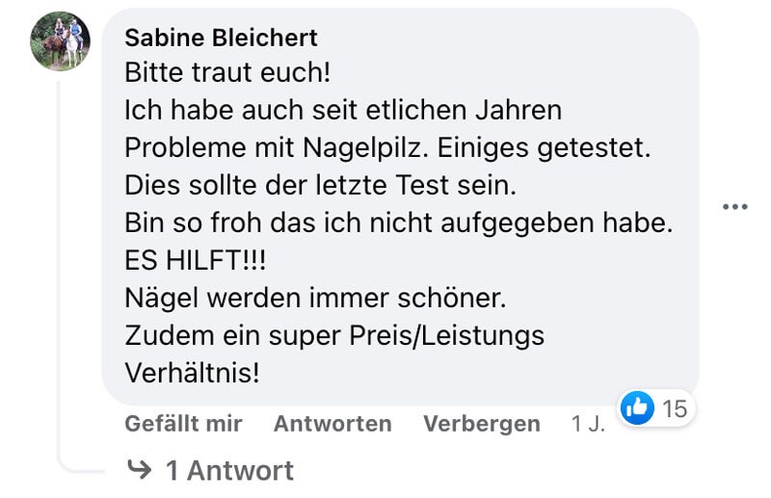Open Sabine Bleichert's profile via name
This screenshot has width=771, height=498.
click(x=221, y=39)
